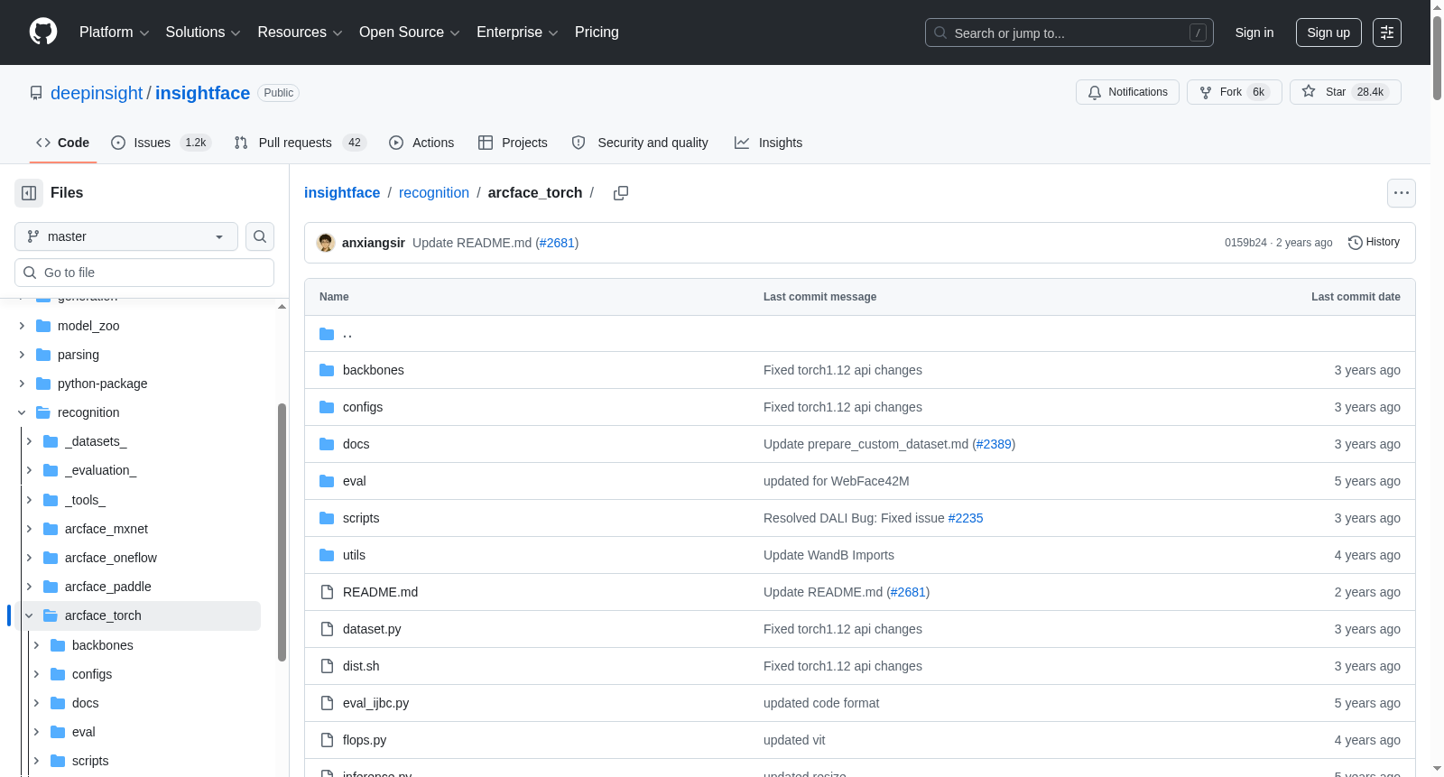Navigate to recognition in breadcrumb
The height and width of the screenshot is (777, 1444).
pos(434,193)
